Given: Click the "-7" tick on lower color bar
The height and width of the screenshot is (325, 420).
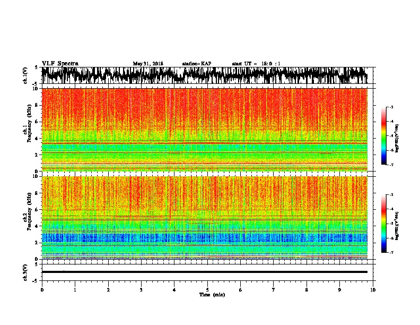Looking at the screenshot, I should point(391,252).
